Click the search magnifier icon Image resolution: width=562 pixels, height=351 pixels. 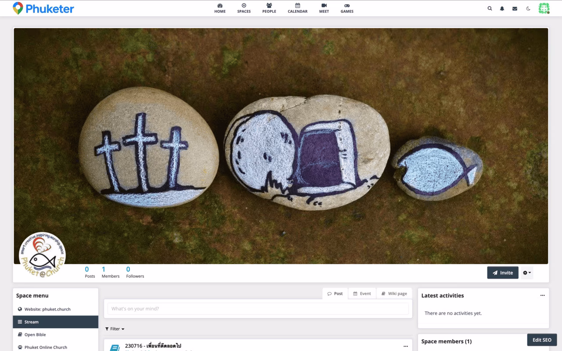490,8
